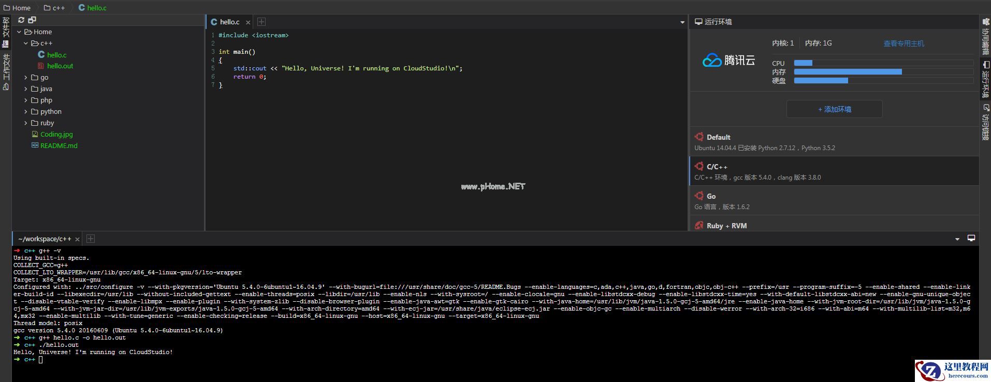The height and width of the screenshot is (382, 991).
Task: Click 'gcc version 5.4.0' terminal line
Action: point(118,330)
